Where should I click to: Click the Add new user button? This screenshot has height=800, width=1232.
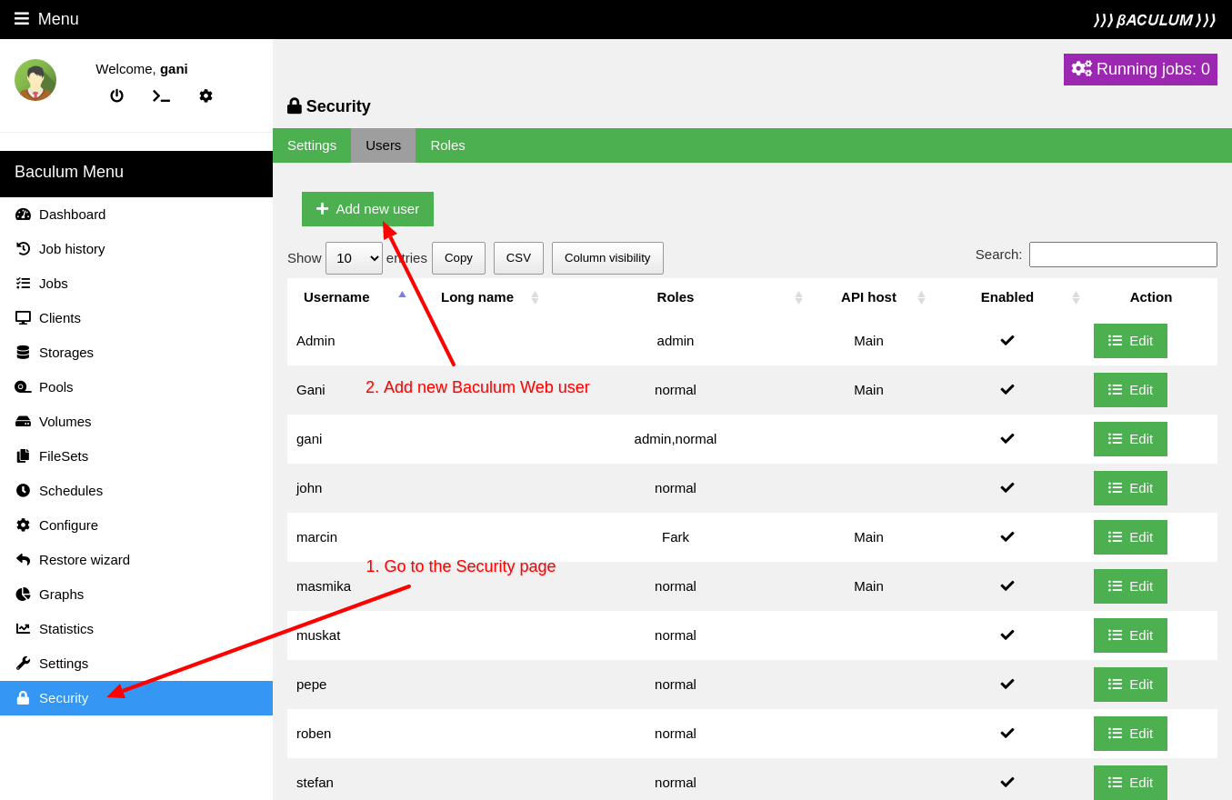(x=367, y=209)
